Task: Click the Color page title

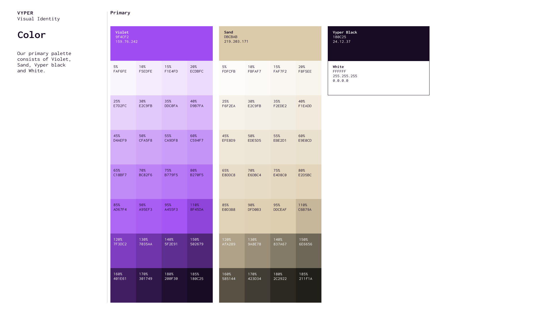Action: (x=32, y=35)
